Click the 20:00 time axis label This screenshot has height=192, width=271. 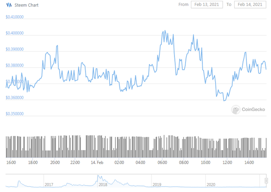point(55,163)
